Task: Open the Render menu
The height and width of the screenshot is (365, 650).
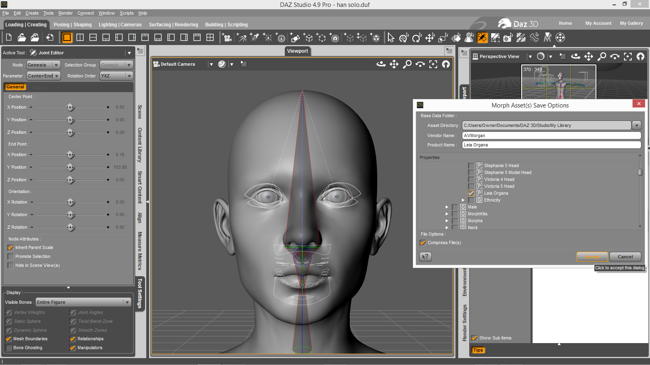Action: pyautogui.click(x=65, y=13)
